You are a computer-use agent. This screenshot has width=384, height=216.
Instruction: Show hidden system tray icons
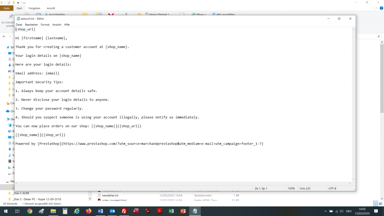coord(326,211)
